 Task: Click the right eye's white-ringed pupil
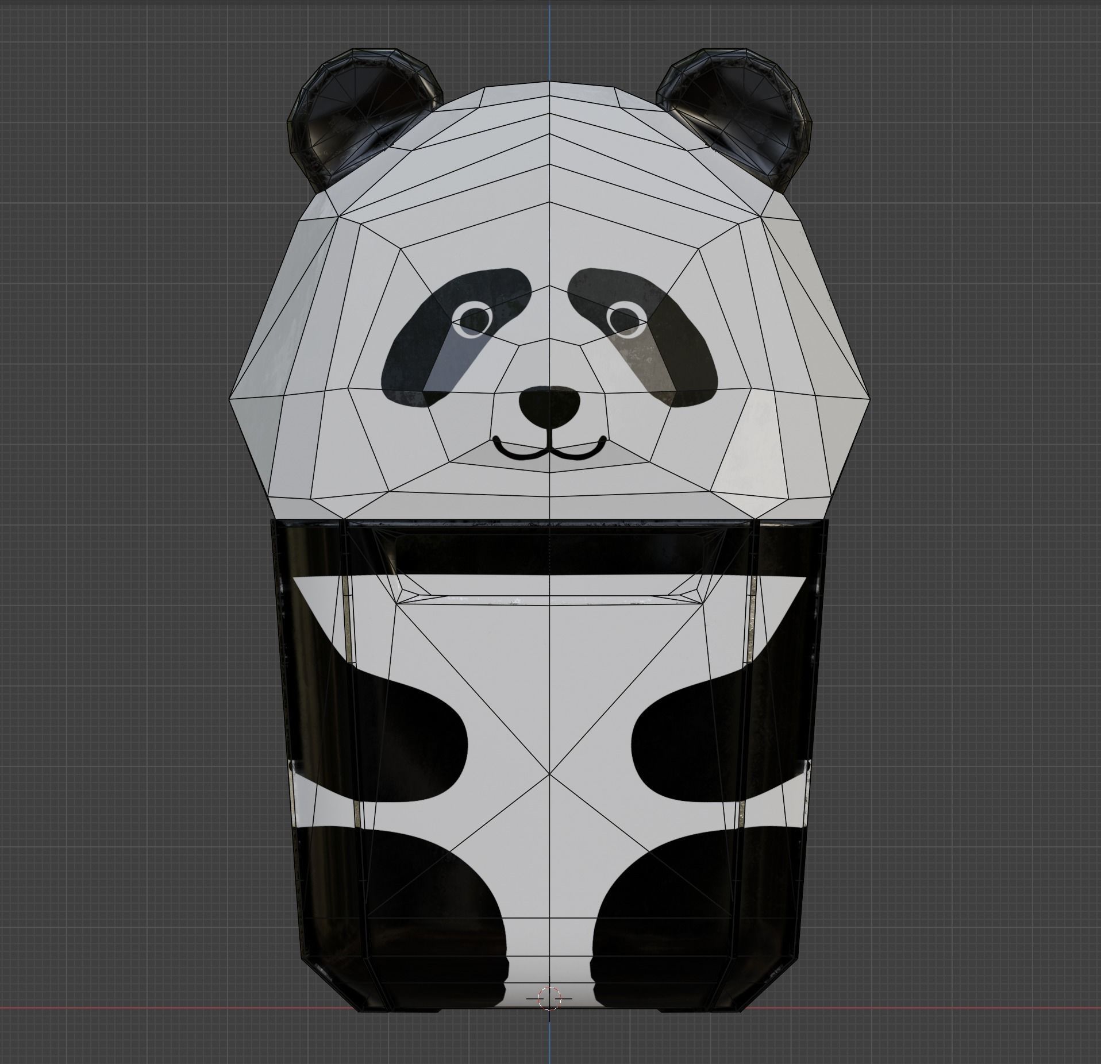tap(627, 320)
